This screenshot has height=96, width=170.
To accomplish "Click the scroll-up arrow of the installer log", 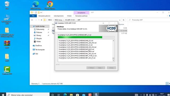I will tap(113, 41).
